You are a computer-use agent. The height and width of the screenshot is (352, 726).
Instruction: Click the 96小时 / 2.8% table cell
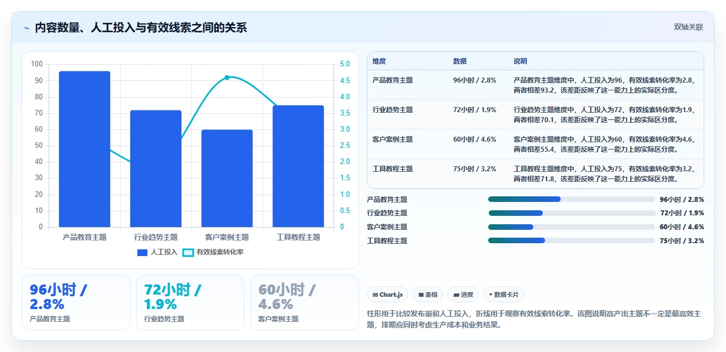(x=475, y=80)
